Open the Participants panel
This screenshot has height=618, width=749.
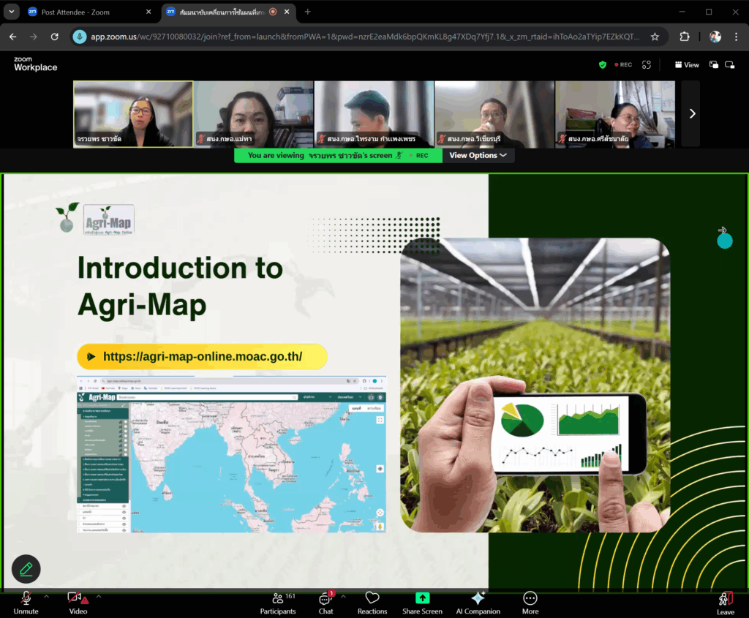click(x=278, y=603)
